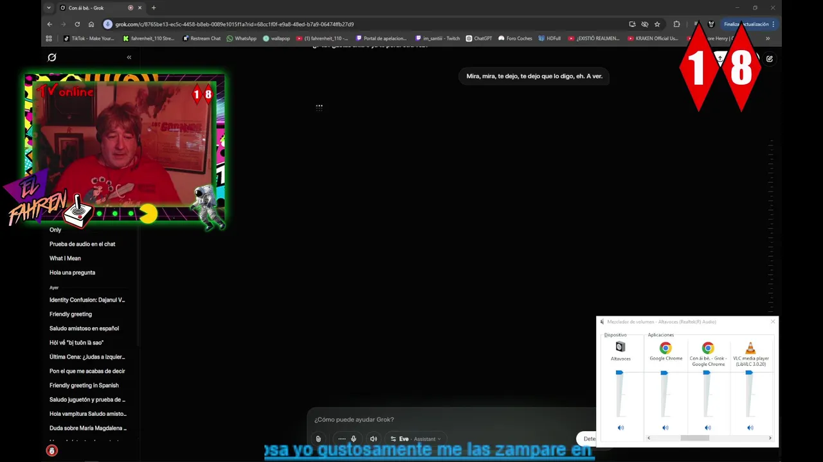Toggle the microphone in the Grok input bar
Viewport: 823px width, 462px height.
pyautogui.click(x=353, y=439)
